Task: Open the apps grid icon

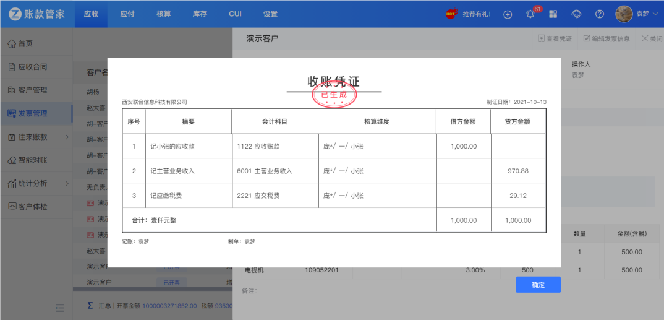Action: (x=553, y=14)
